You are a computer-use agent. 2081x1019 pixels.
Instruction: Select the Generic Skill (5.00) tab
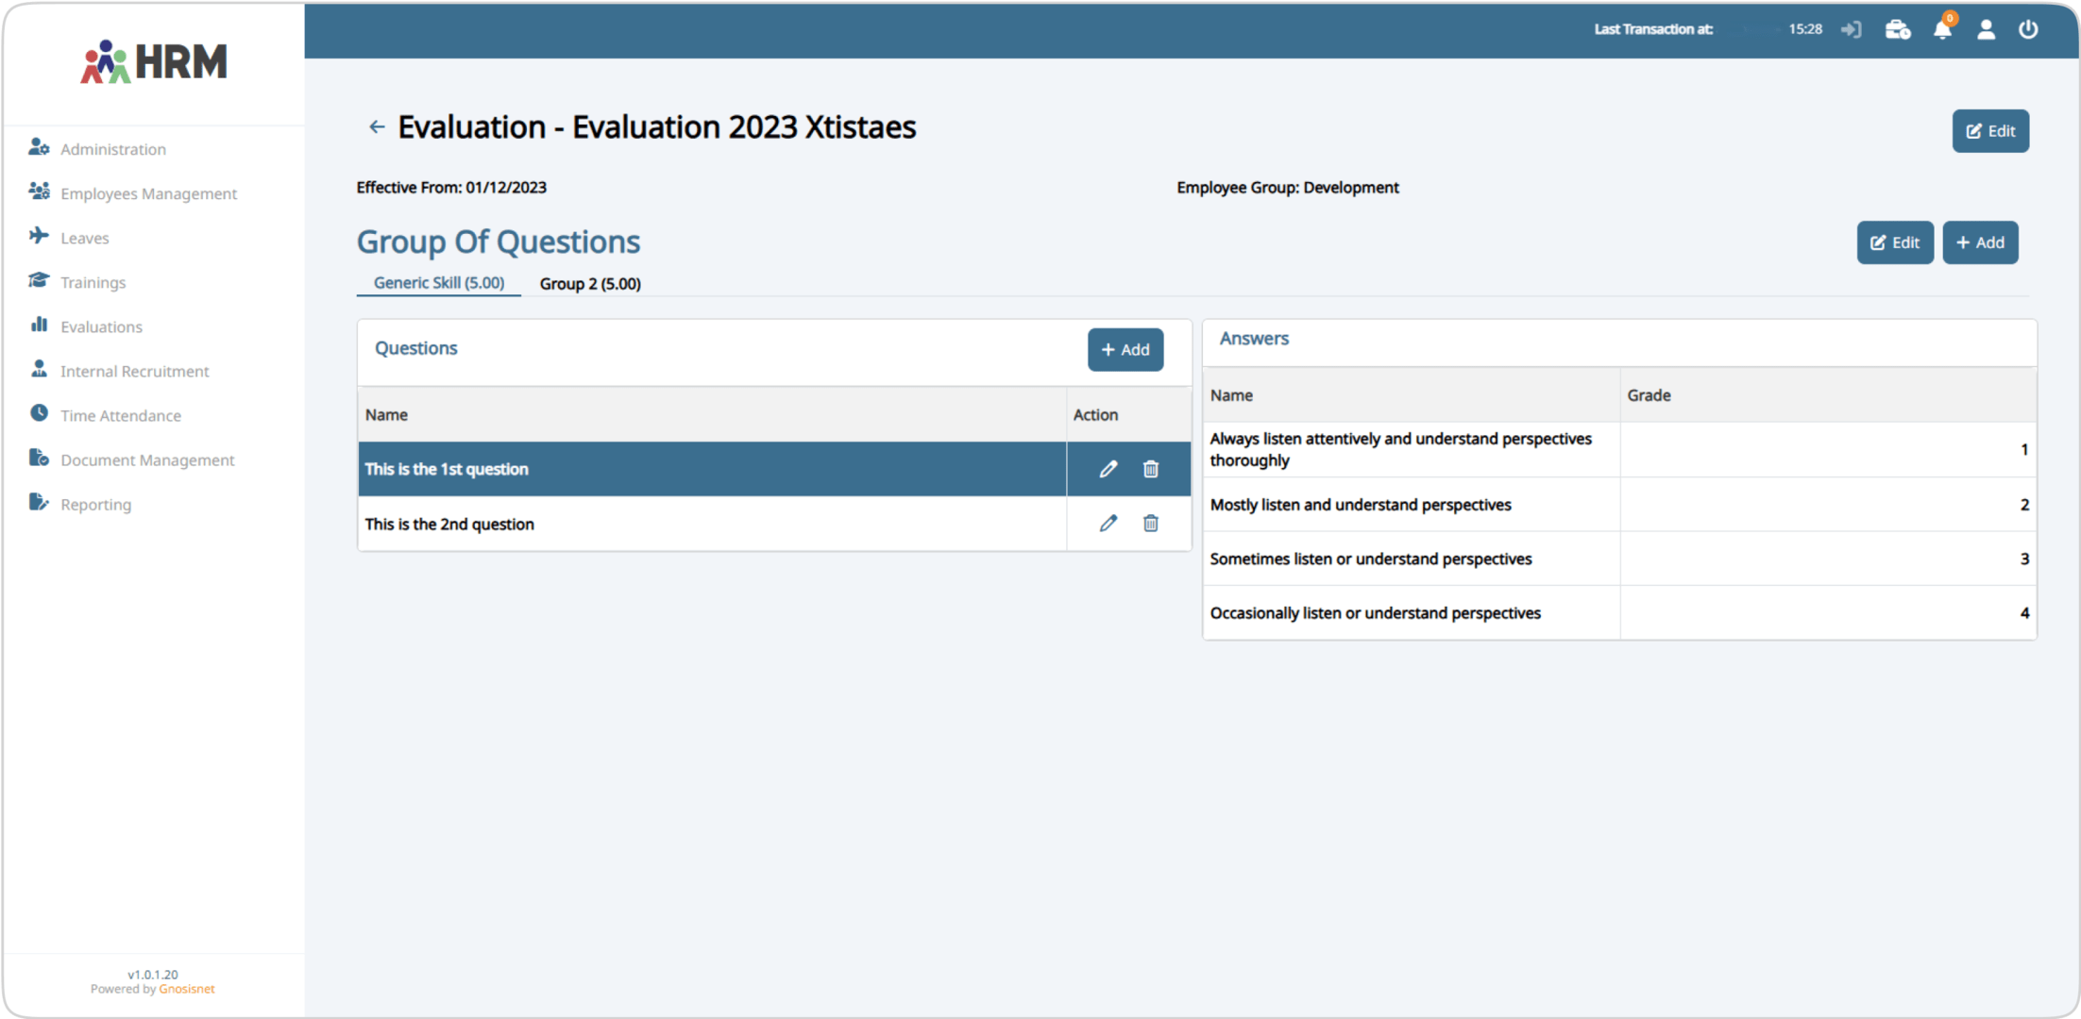tap(439, 283)
